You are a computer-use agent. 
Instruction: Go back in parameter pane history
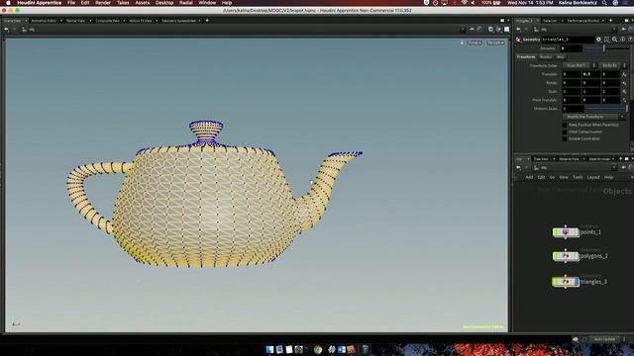coord(518,30)
